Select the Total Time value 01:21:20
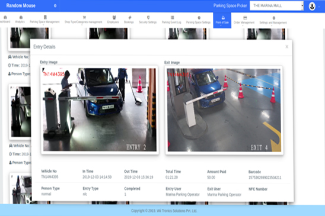 pyautogui.click(x=171, y=178)
